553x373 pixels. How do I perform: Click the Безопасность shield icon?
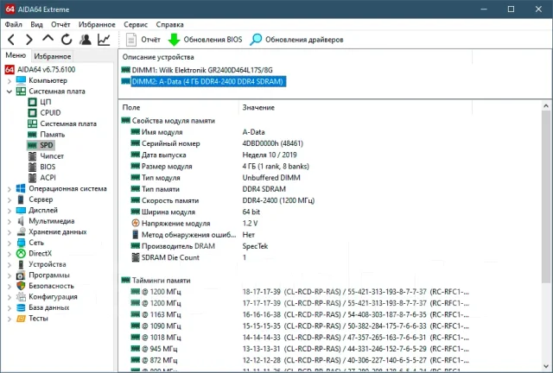point(21,286)
